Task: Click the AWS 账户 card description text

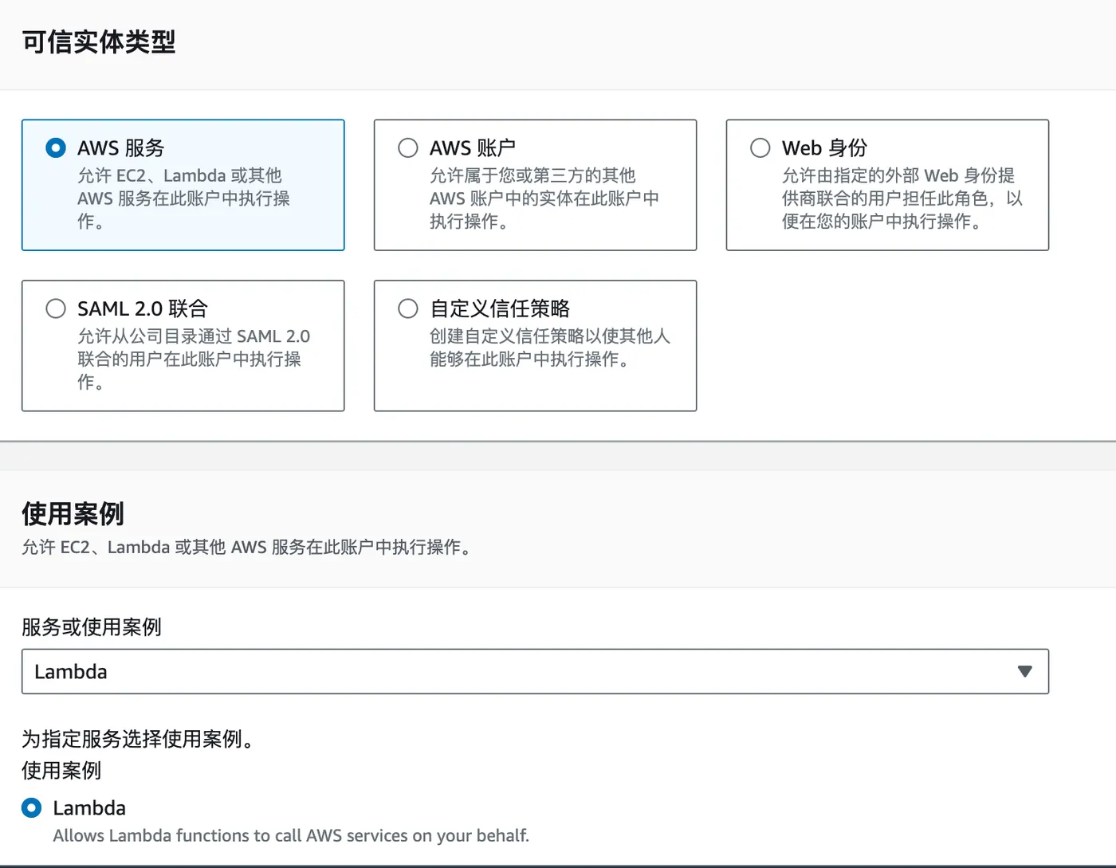Action: pos(544,198)
